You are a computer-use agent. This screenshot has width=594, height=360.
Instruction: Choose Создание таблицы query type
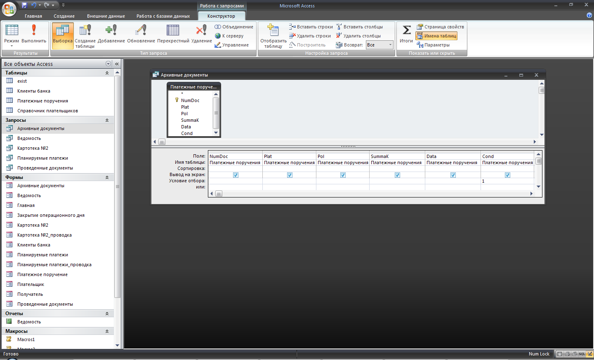(x=85, y=36)
